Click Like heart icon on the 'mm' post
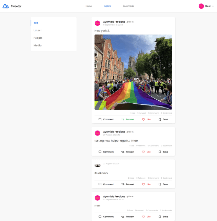The image size is (217, 221). 143,217
